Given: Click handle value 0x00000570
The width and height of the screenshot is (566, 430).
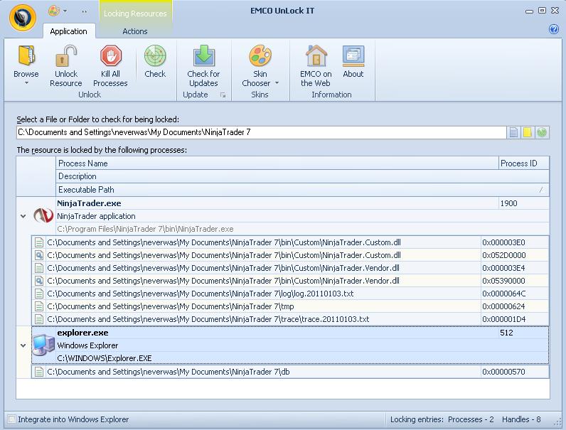Looking at the screenshot, I should click(503, 372).
